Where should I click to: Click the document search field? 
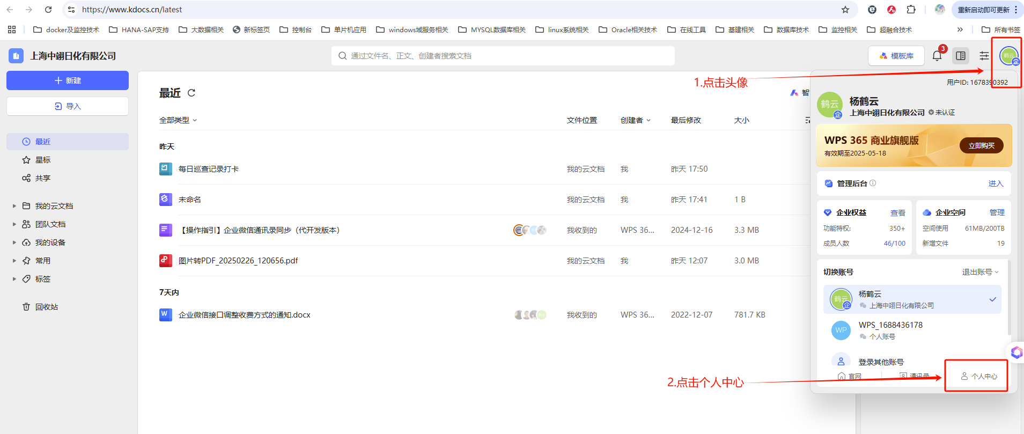coord(503,56)
